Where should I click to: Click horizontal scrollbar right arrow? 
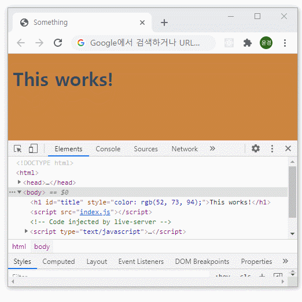click(283, 282)
